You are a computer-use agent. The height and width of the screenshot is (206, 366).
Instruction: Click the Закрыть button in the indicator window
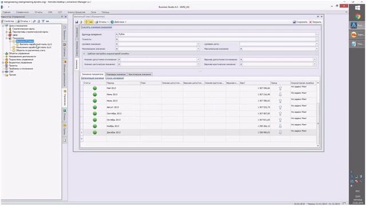click(315, 22)
